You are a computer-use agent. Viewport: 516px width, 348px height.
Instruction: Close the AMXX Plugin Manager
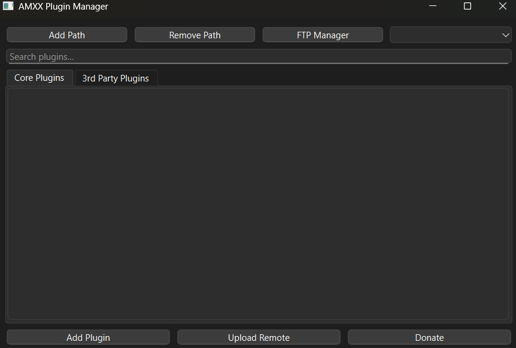(502, 6)
